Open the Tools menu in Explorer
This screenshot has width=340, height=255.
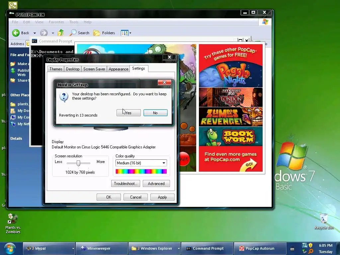[74, 22]
